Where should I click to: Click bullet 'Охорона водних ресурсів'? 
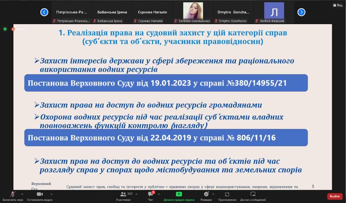159,121
